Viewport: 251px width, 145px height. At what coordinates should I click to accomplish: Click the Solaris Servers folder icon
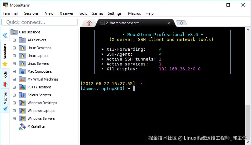click(x=23, y=95)
